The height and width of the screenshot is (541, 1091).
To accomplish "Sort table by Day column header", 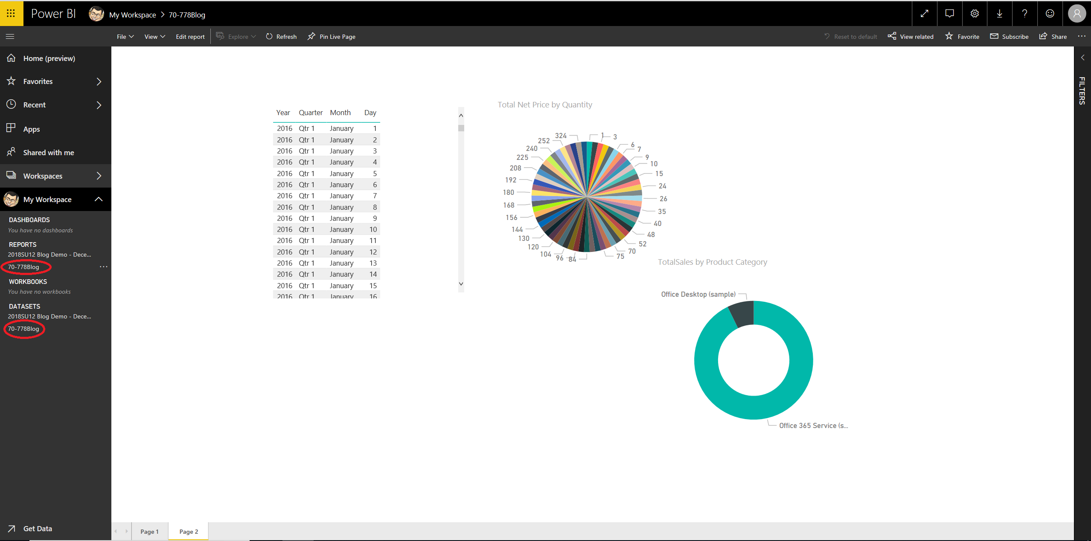I will (x=370, y=113).
